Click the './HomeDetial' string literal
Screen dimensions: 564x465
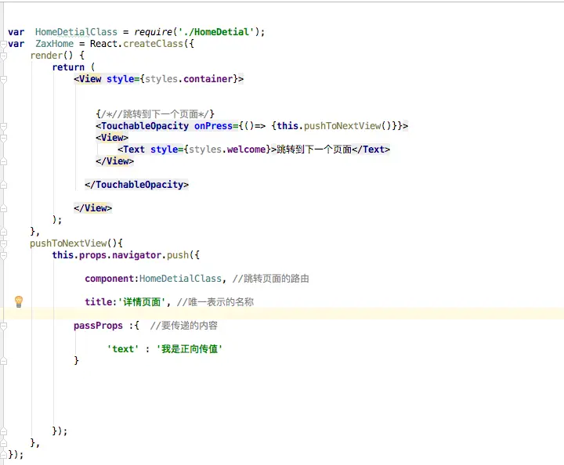tap(216, 32)
